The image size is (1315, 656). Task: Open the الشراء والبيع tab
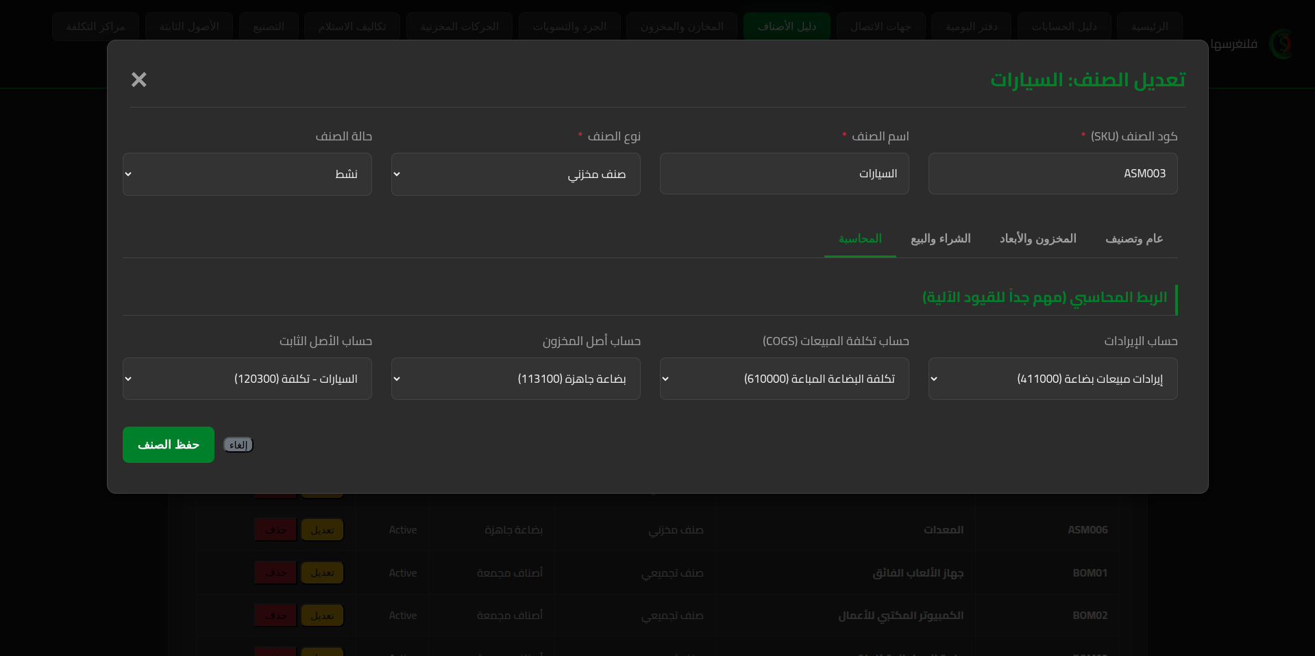[x=940, y=238]
